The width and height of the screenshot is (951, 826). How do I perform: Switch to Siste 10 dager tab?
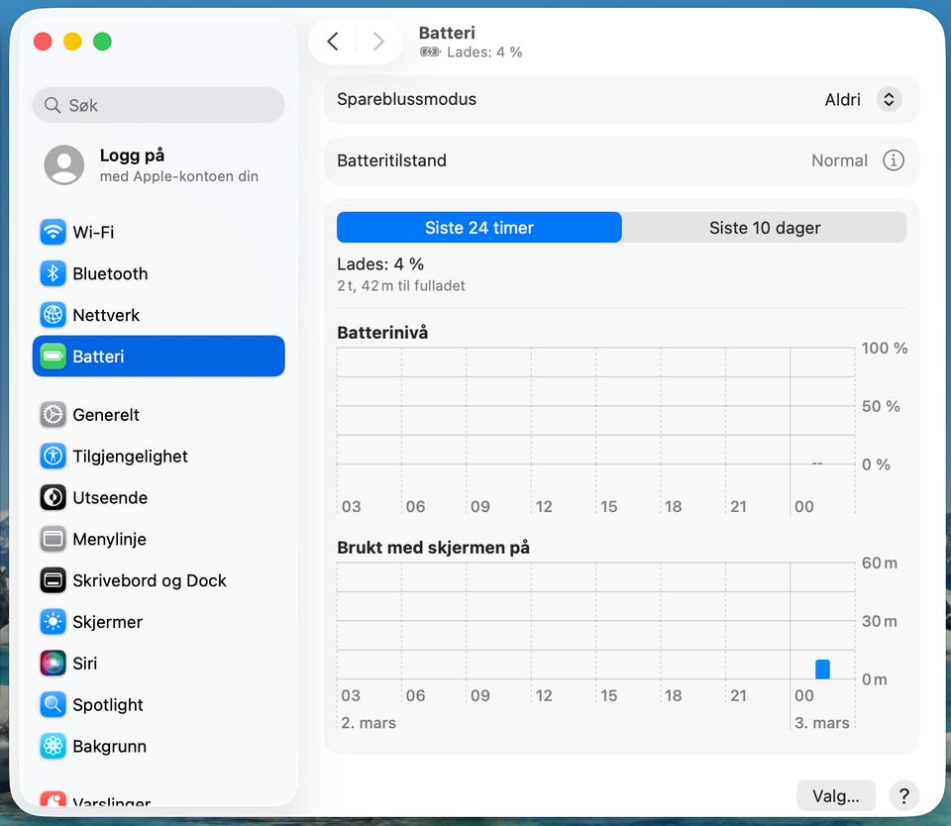pos(764,228)
